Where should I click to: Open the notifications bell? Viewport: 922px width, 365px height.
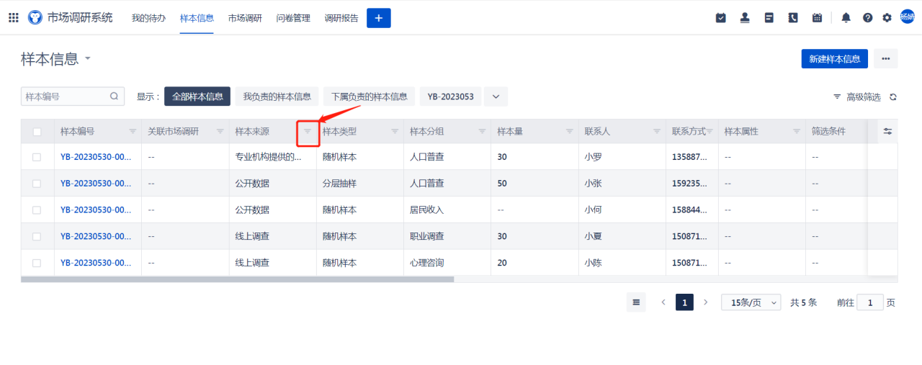[846, 18]
